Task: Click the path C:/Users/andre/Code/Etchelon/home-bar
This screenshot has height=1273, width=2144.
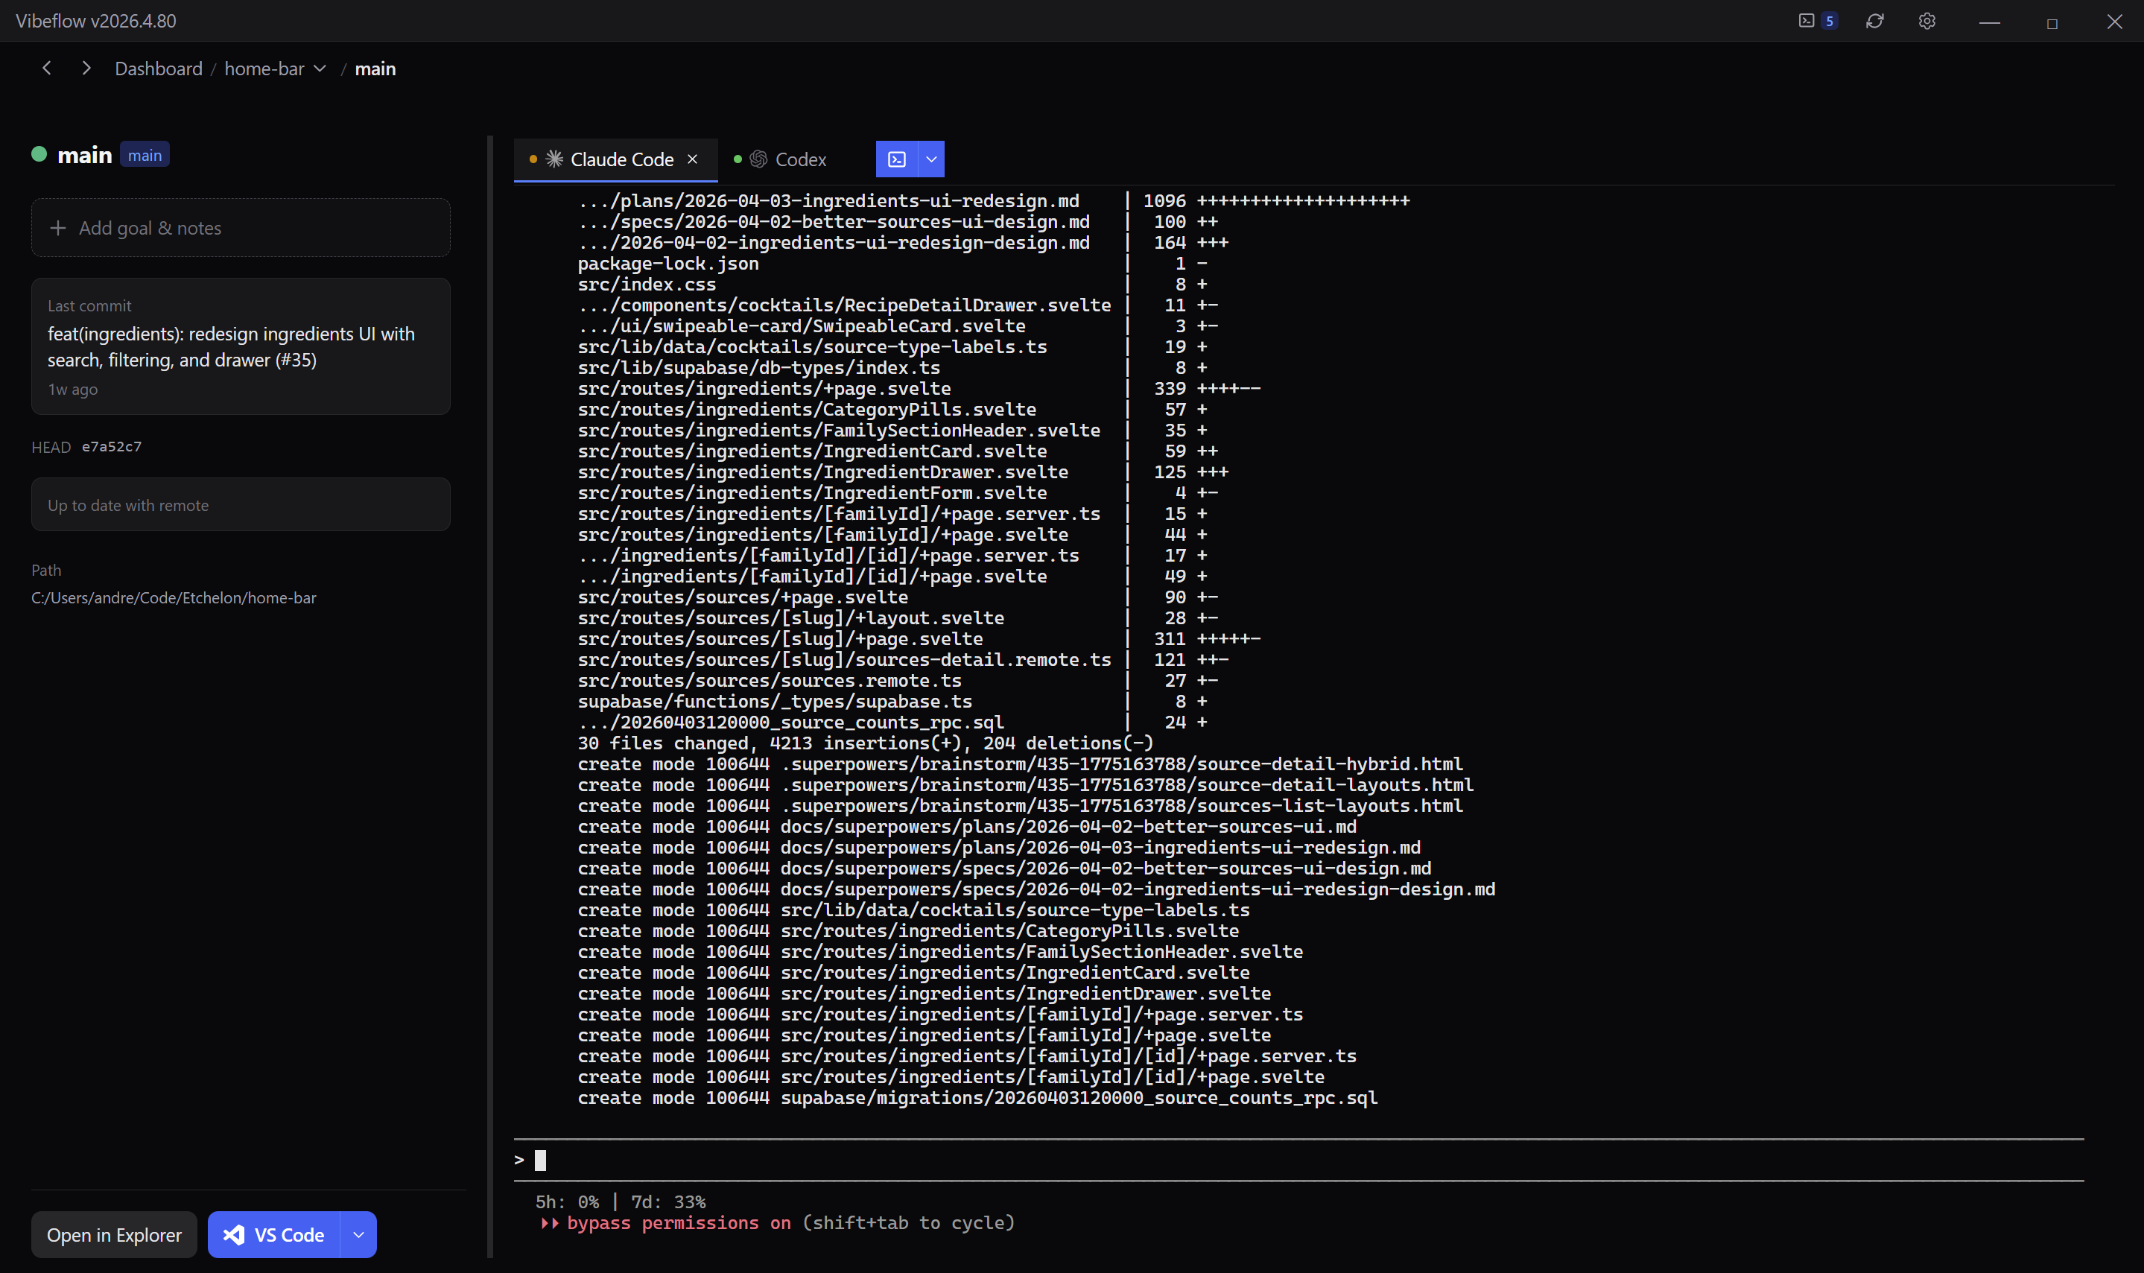Action: point(174,598)
